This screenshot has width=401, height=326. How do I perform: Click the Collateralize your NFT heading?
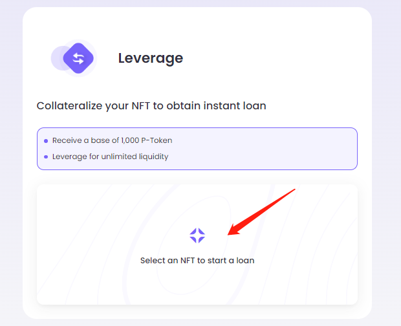(151, 105)
